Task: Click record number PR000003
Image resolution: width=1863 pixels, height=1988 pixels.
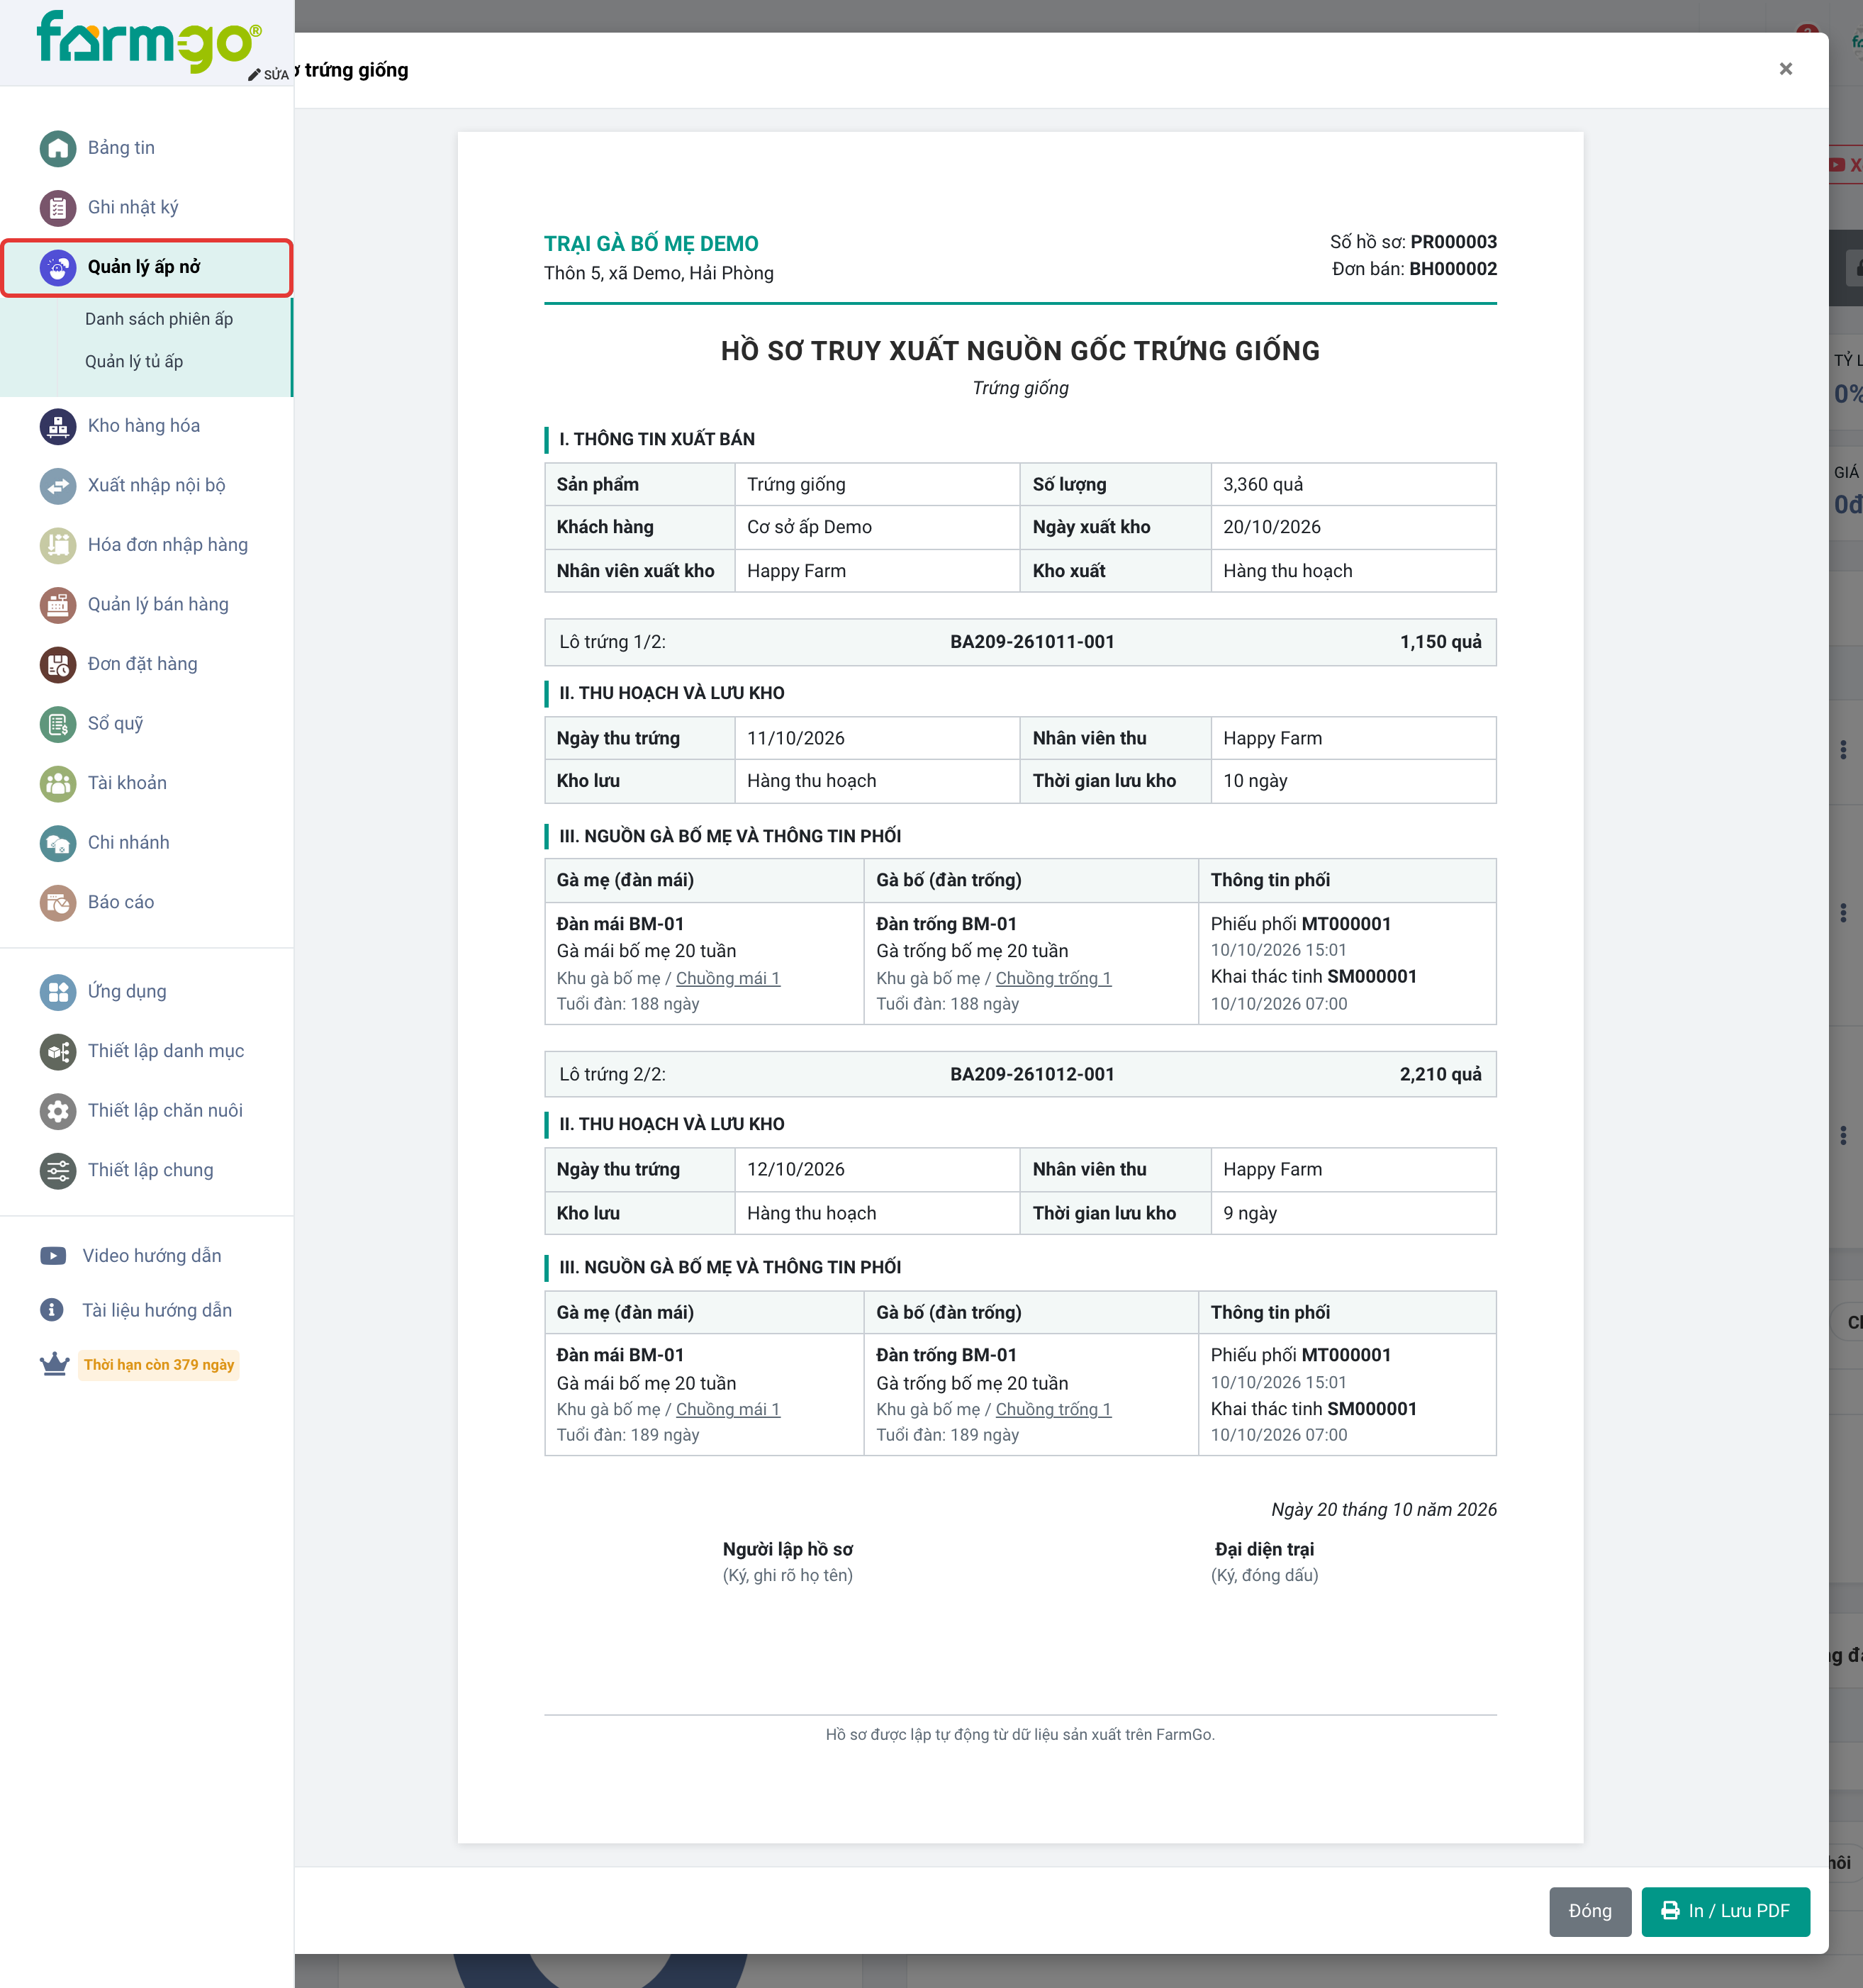Action: click(1453, 242)
